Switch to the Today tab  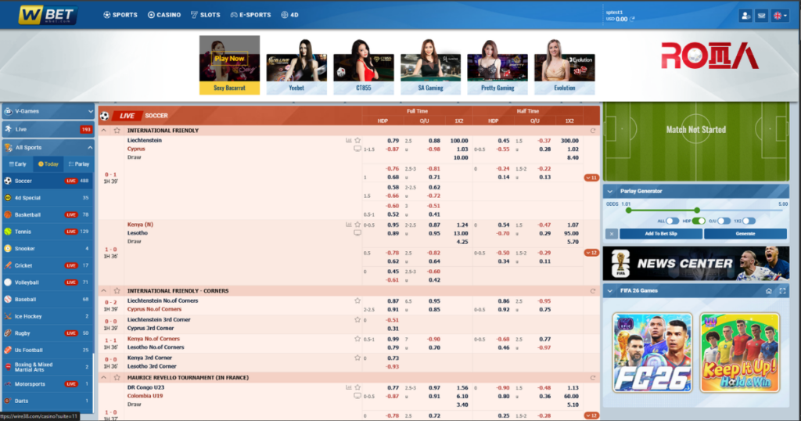click(48, 164)
